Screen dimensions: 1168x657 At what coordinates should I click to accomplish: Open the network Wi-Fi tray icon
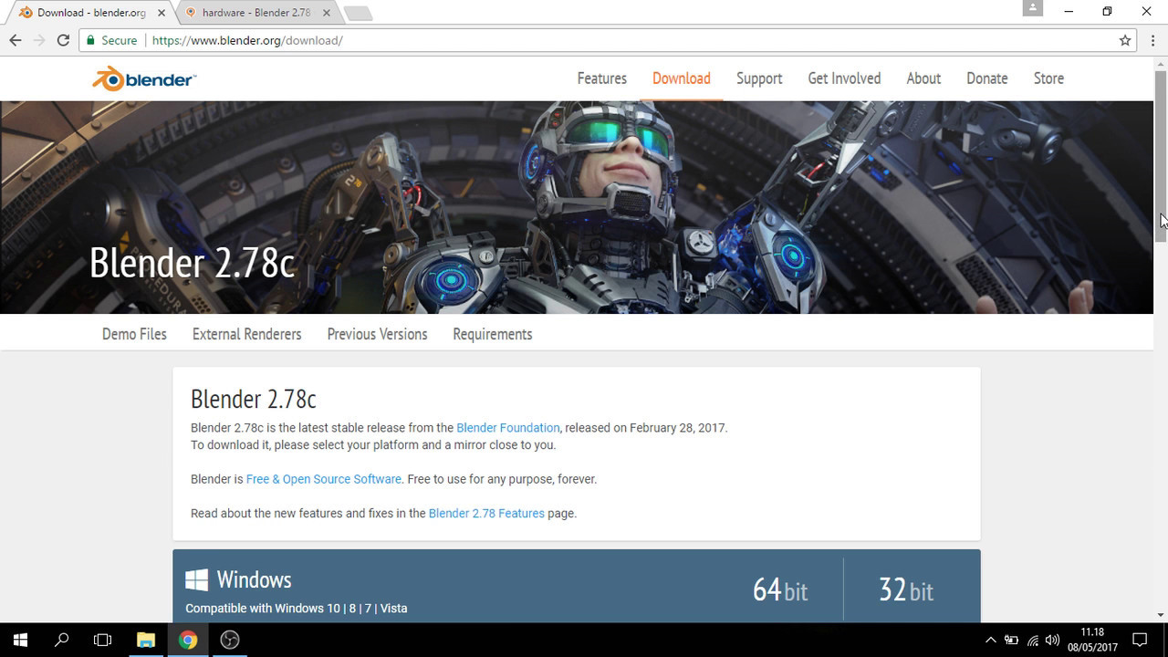coord(1032,640)
